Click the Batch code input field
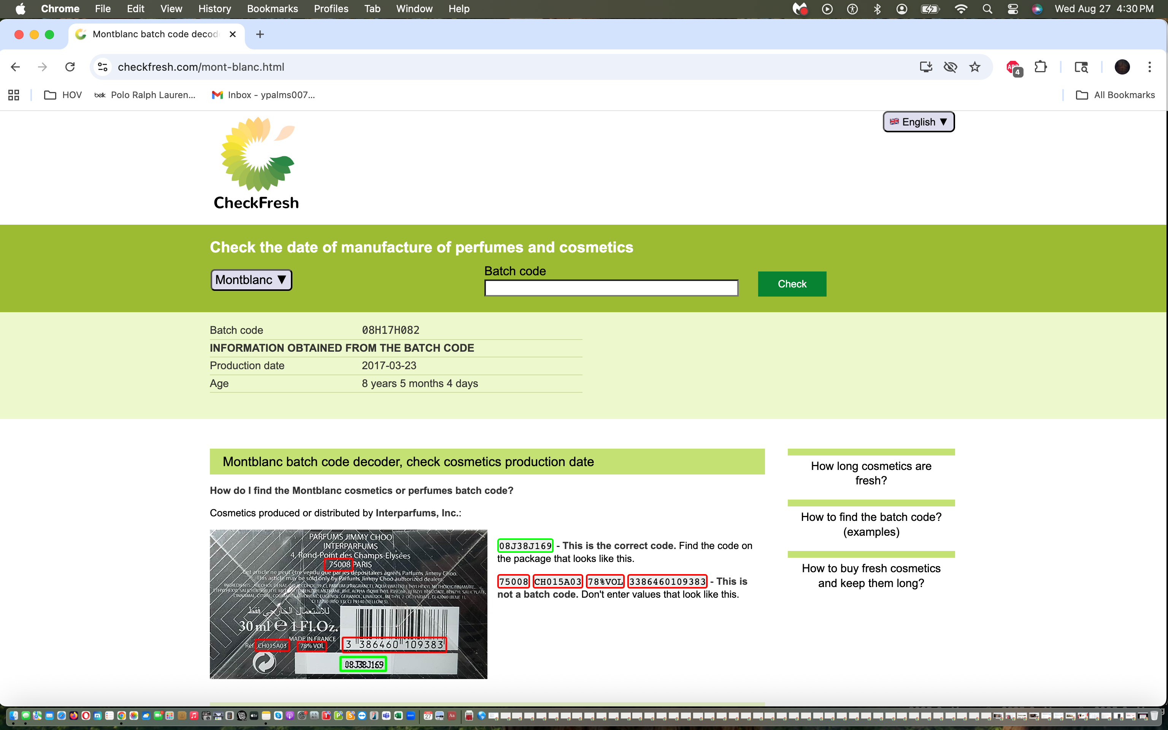The image size is (1168, 730). [x=611, y=288]
